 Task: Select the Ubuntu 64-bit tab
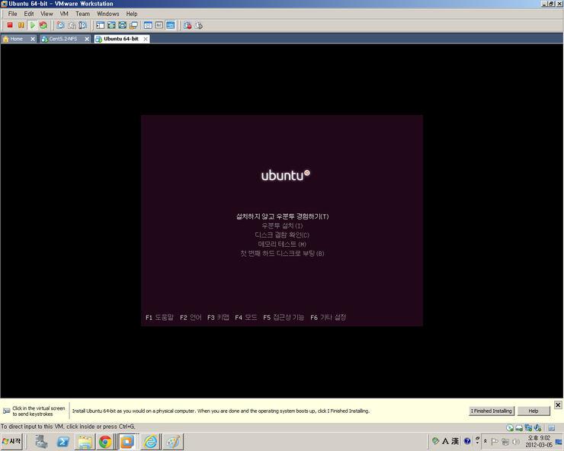click(x=121, y=39)
